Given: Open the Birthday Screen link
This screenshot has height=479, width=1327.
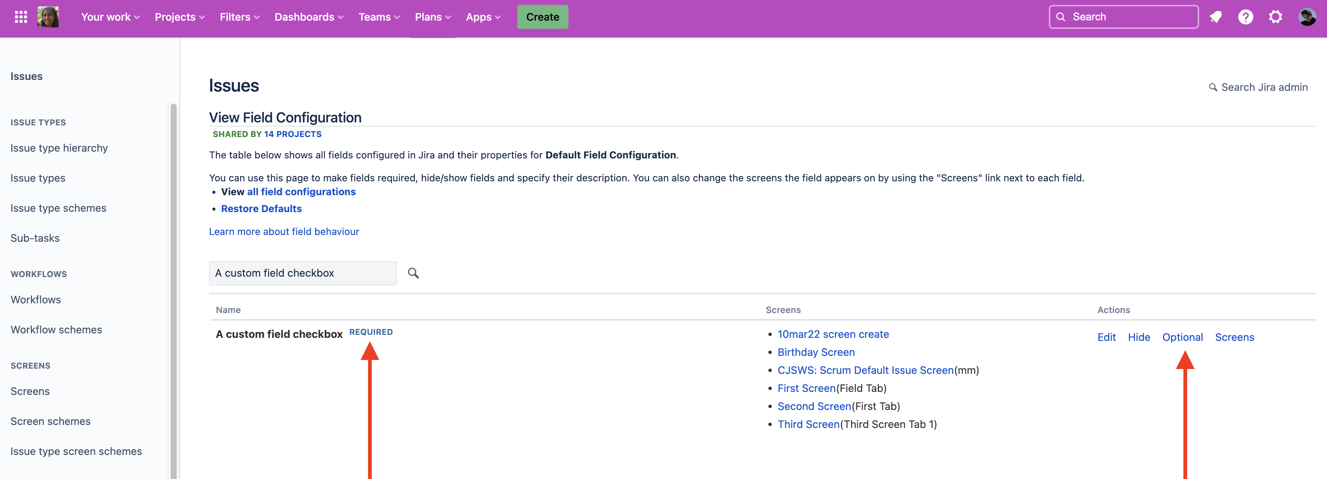Looking at the screenshot, I should [816, 352].
